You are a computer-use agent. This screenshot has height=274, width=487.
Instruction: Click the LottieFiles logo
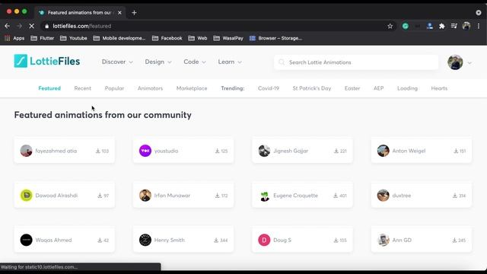[x=47, y=61]
